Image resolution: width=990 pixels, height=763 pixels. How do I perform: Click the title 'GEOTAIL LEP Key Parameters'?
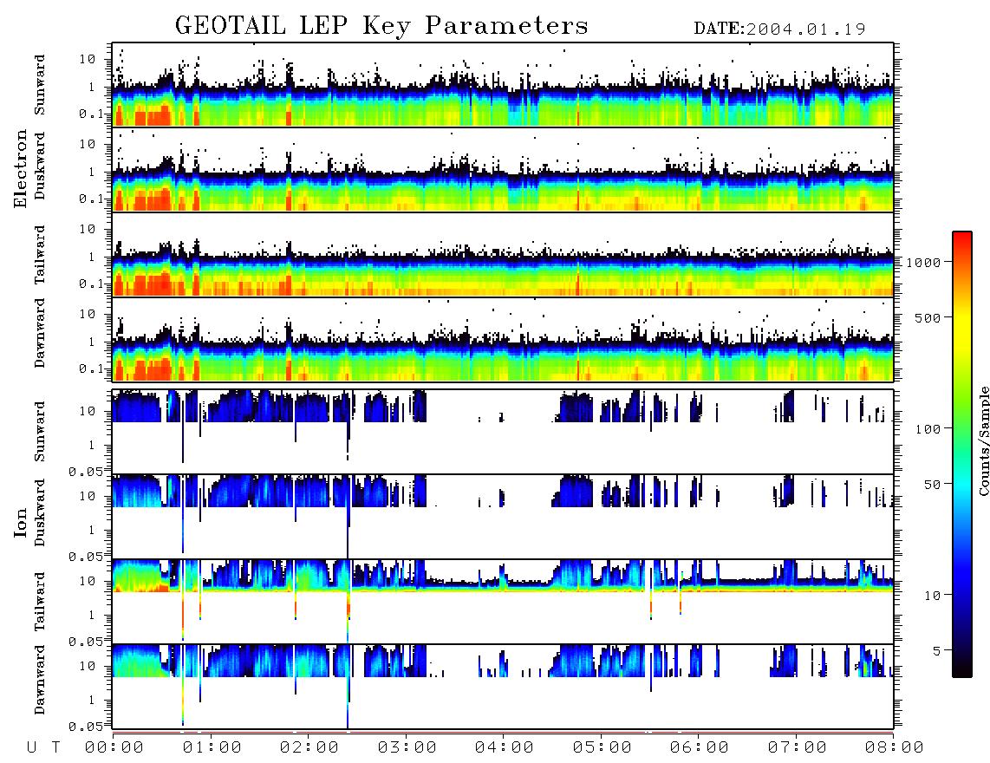(381, 26)
